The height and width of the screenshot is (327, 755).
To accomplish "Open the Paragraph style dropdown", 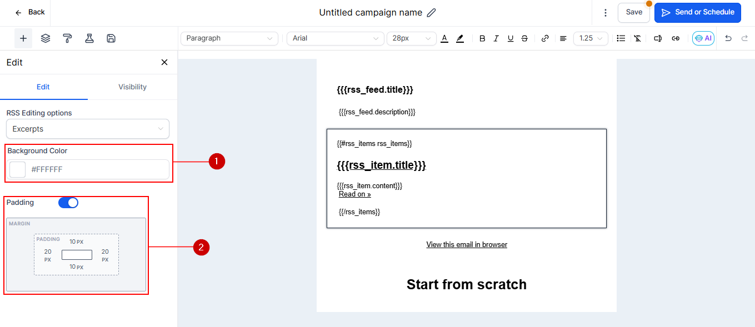I will click(x=229, y=38).
